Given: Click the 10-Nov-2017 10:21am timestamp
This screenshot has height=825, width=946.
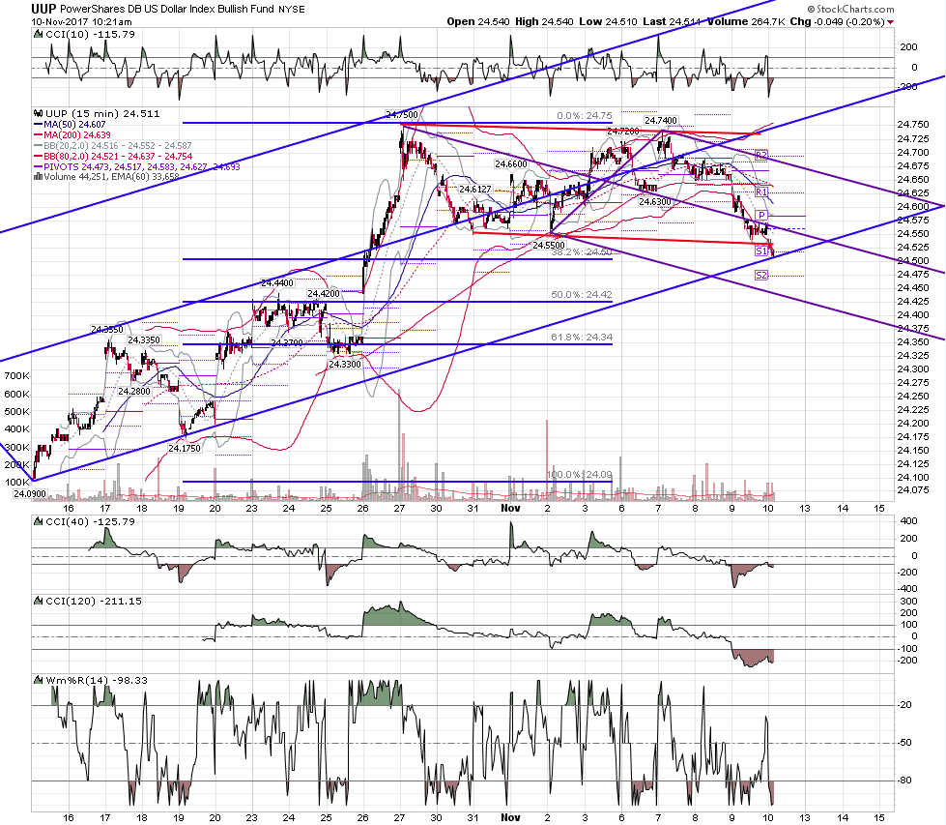Looking at the screenshot, I should 82,21.
